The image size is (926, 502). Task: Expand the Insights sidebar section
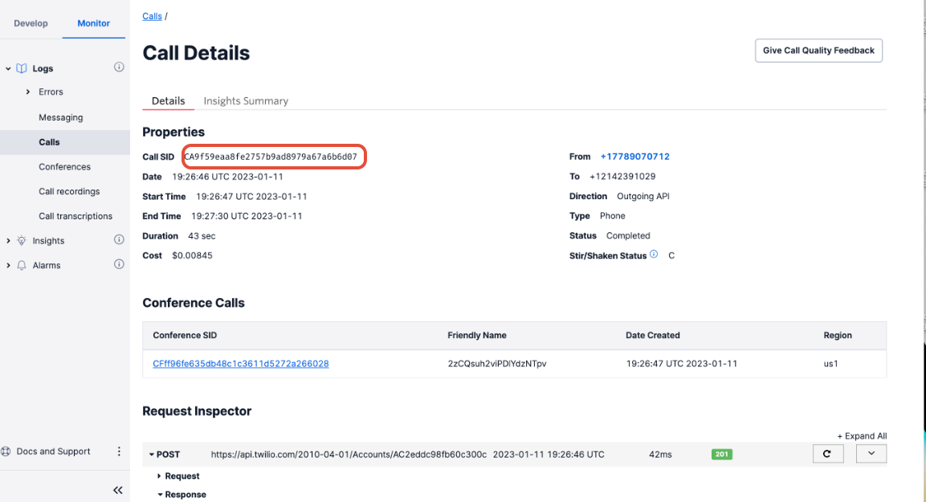pyautogui.click(x=8, y=239)
